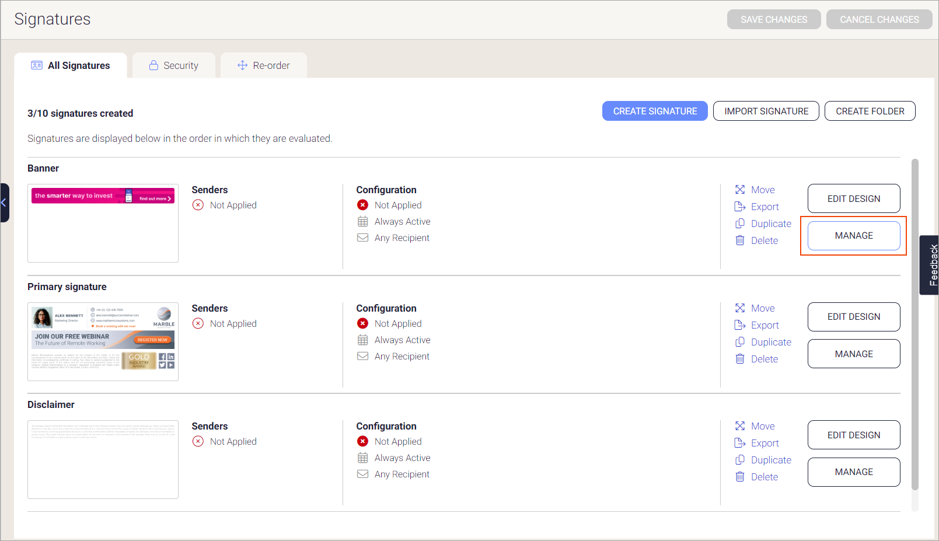This screenshot has height=541, width=939.
Task: Export the Banner signature using the Export icon
Action: 740,207
